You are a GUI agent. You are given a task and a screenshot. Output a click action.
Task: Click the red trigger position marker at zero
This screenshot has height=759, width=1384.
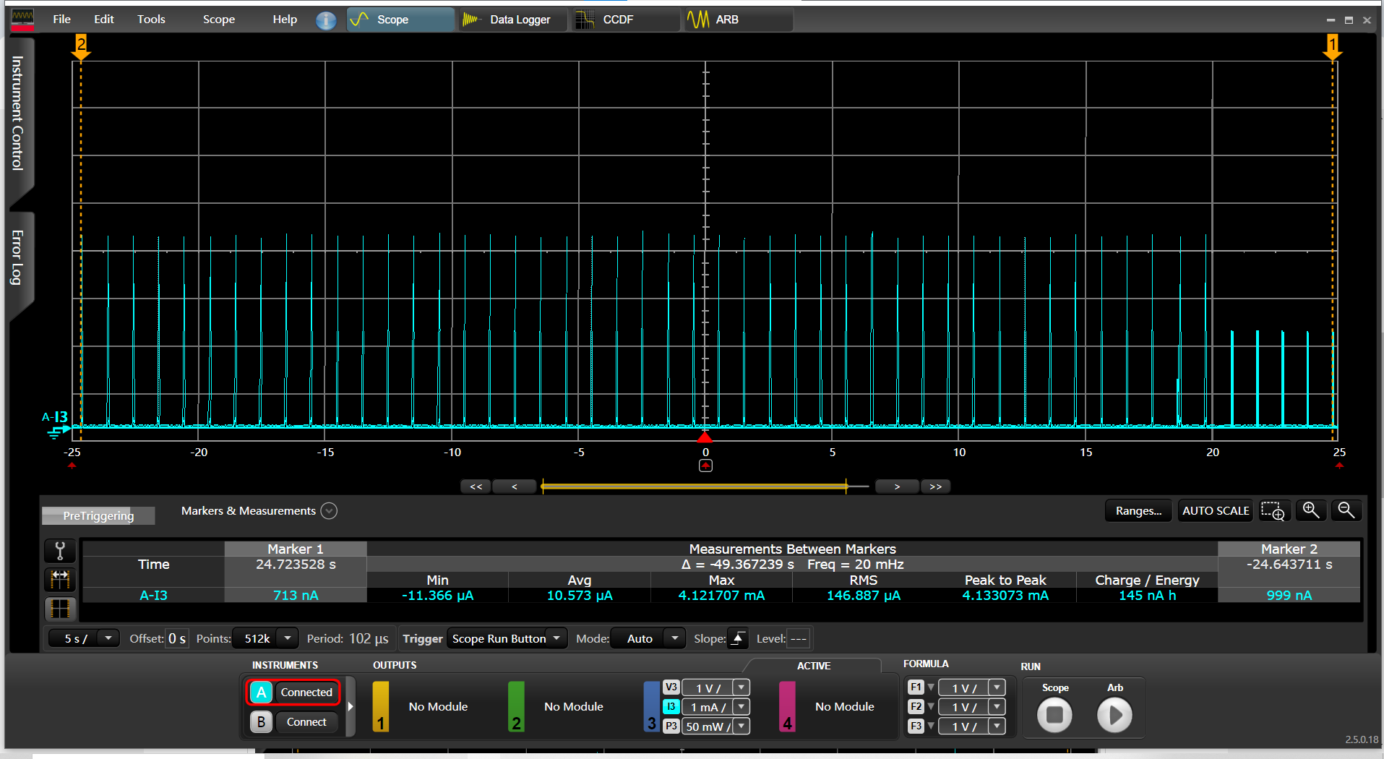coord(705,437)
